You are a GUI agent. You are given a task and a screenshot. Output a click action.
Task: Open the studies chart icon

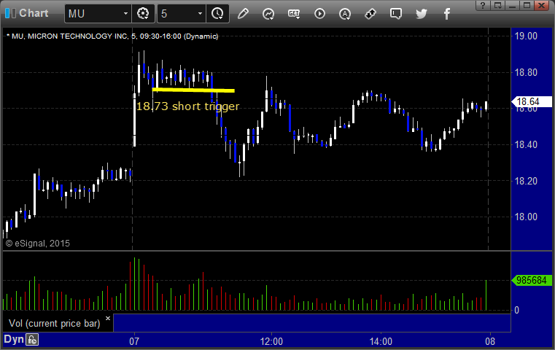268,14
